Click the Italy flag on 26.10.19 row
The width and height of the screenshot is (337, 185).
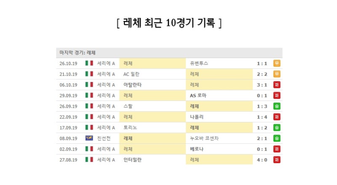89,63
